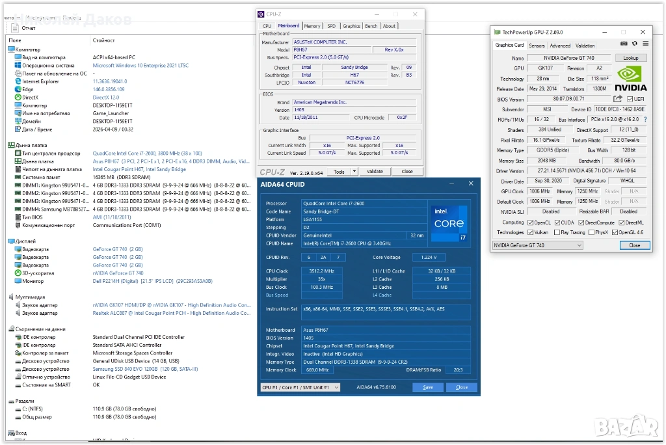Switch to the Memory tab in CPU-Z
This screenshot has width=666, height=445.
pyautogui.click(x=312, y=26)
